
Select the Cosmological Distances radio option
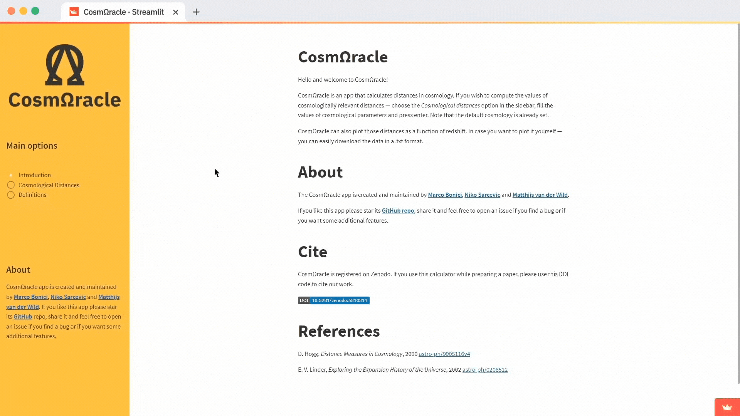coord(11,185)
